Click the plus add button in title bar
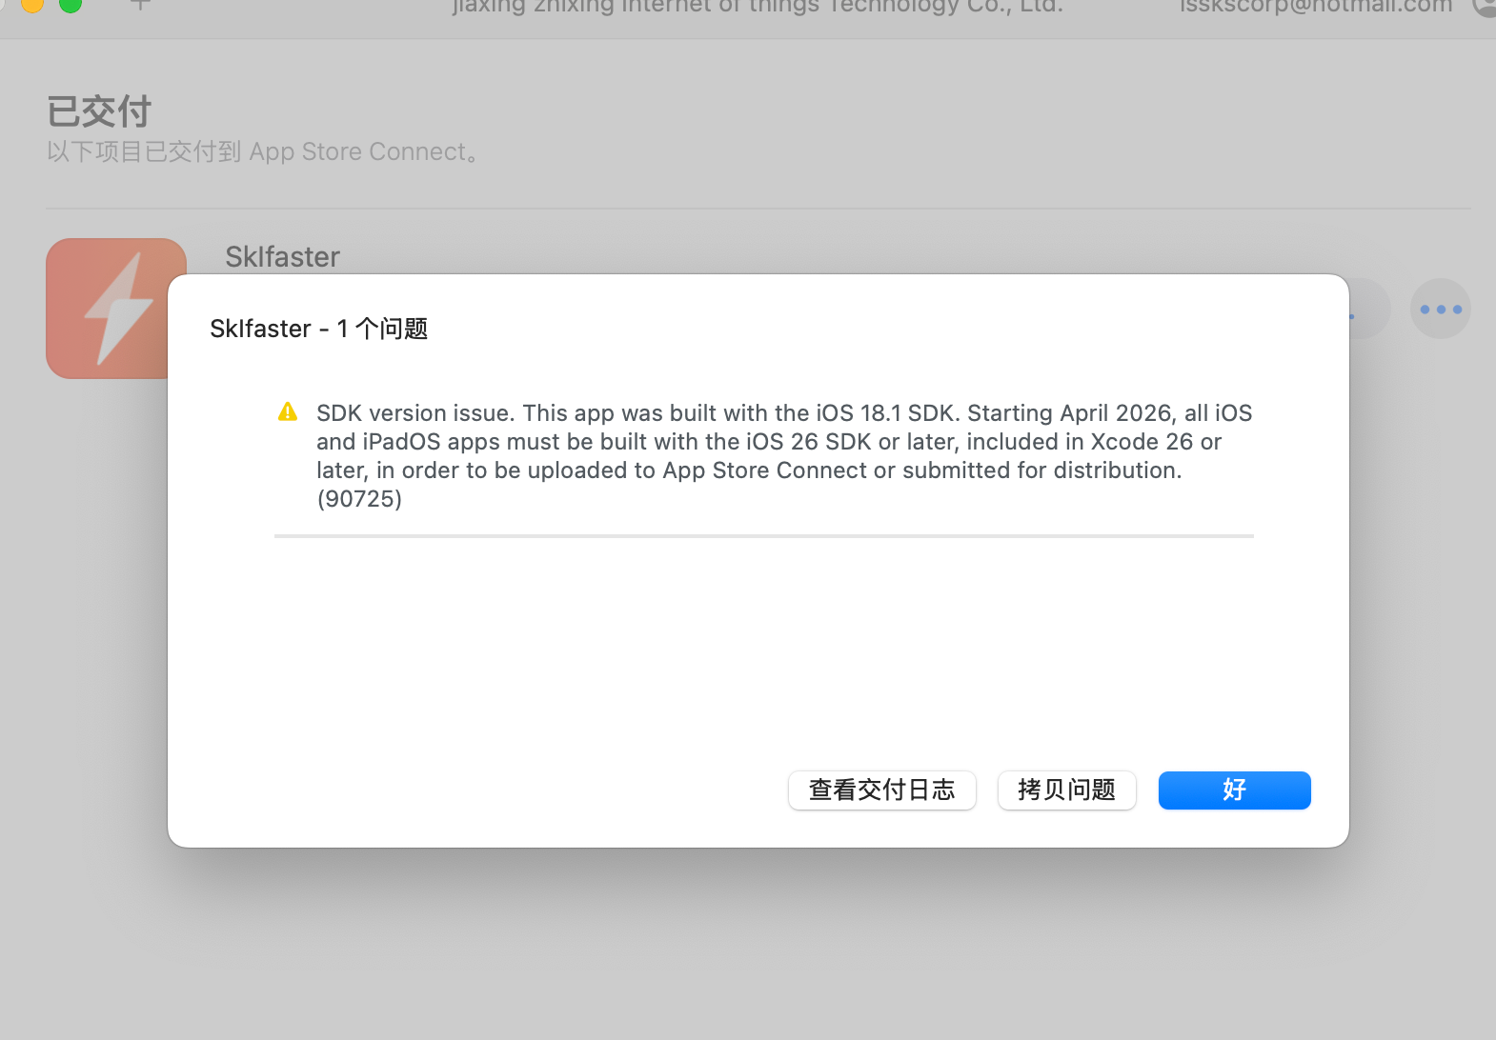The height and width of the screenshot is (1040, 1496). coord(141,5)
